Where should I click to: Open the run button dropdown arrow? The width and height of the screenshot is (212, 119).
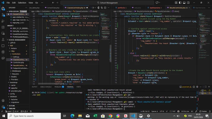click(95, 8)
